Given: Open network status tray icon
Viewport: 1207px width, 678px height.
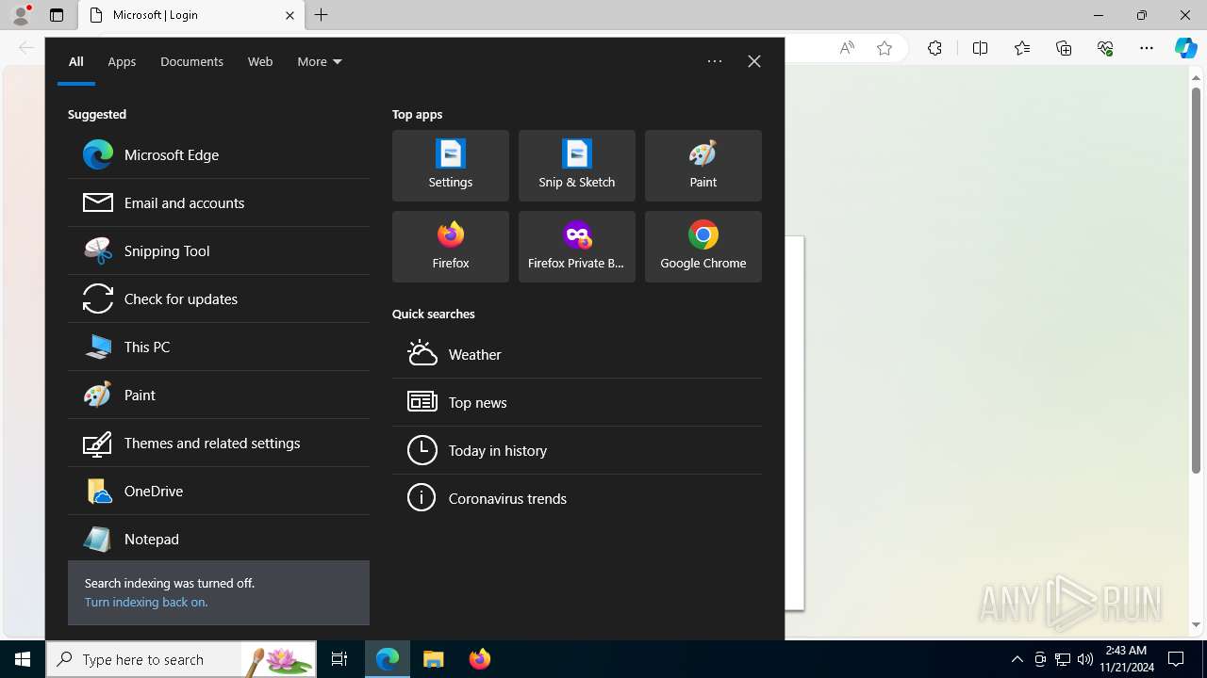Looking at the screenshot, I should point(1063,659).
